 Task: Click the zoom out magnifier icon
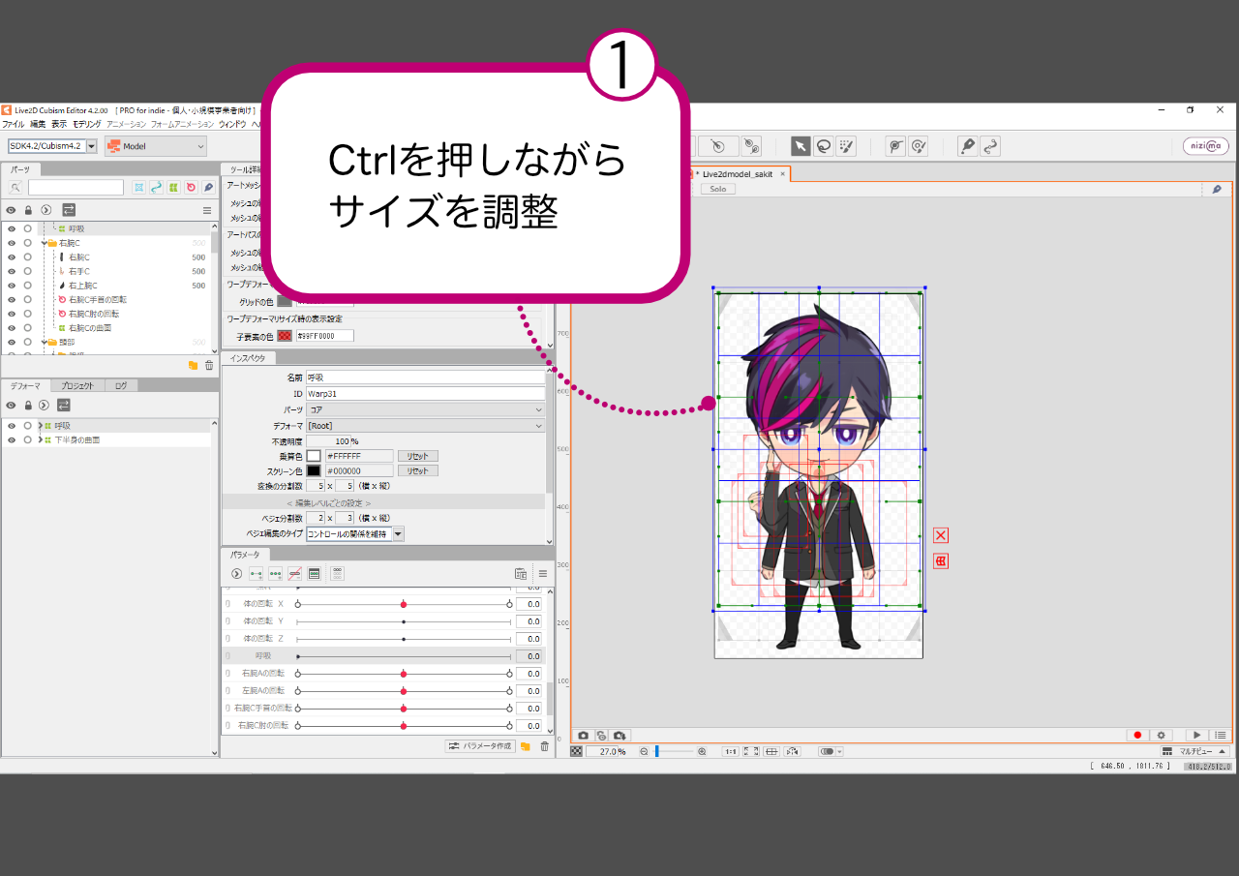pos(644,751)
